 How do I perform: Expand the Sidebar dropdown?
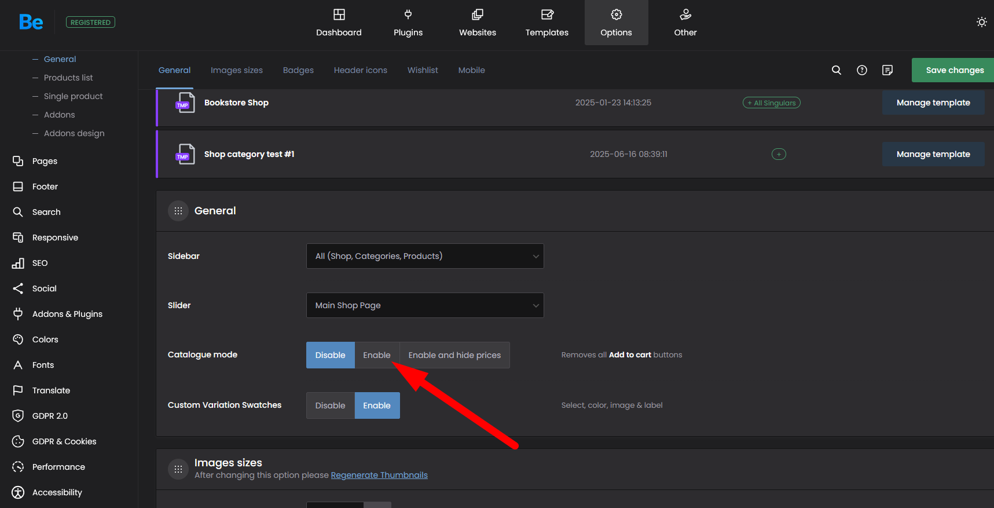424,256
